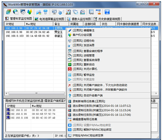Click MAC 08:60:6E:57:5C:74 in lower list
Viewport: 162px width, 140px height.
tap(43, 114)
